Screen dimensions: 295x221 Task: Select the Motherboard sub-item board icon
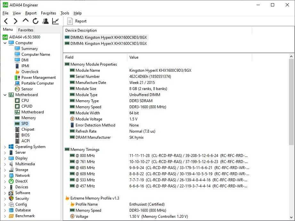(x=17, y=112)
